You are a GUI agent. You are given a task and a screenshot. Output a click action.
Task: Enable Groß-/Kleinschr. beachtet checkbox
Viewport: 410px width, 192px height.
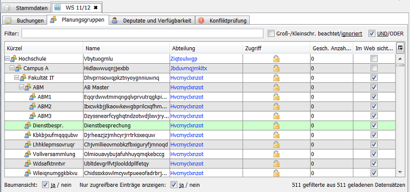point(272,33)
